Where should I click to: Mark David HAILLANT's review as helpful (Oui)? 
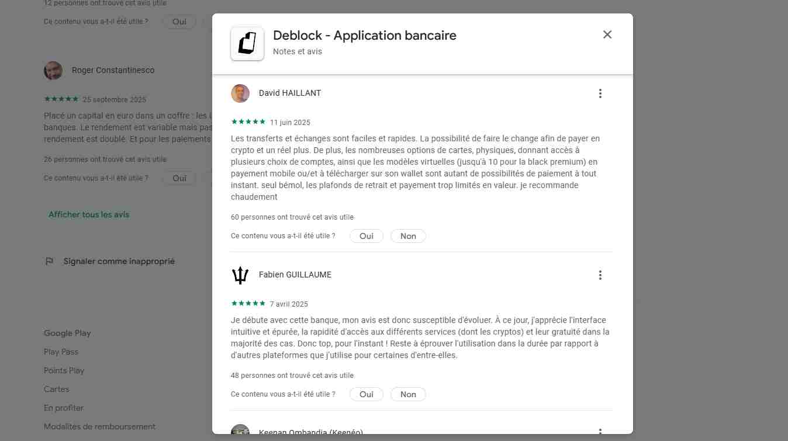click(x=367, y=236)
